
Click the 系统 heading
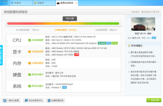tap(17, 86)
